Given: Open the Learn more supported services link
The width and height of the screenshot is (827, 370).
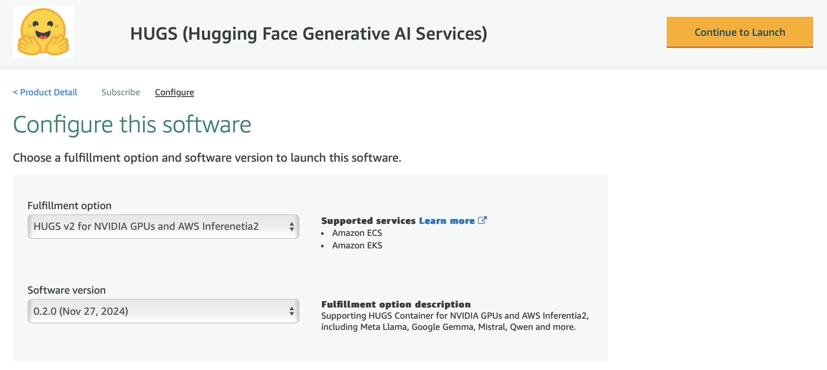Looking at the screenshot, I should (x=446, y=221).
